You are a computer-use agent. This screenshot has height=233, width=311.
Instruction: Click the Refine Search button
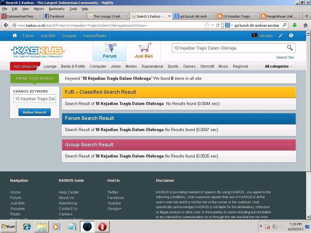pos(35,112)
